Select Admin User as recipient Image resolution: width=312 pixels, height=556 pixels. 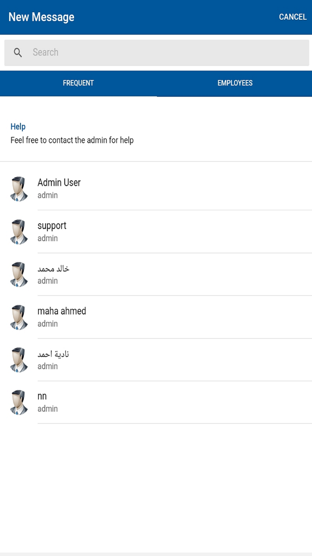point(59,182)
